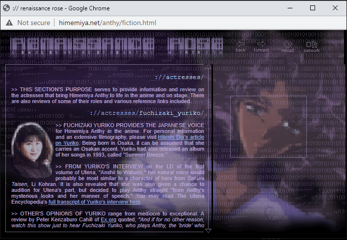Click the site's back arrow icon
The height and width of the screenshot is (240, 347).
(240, 44)
